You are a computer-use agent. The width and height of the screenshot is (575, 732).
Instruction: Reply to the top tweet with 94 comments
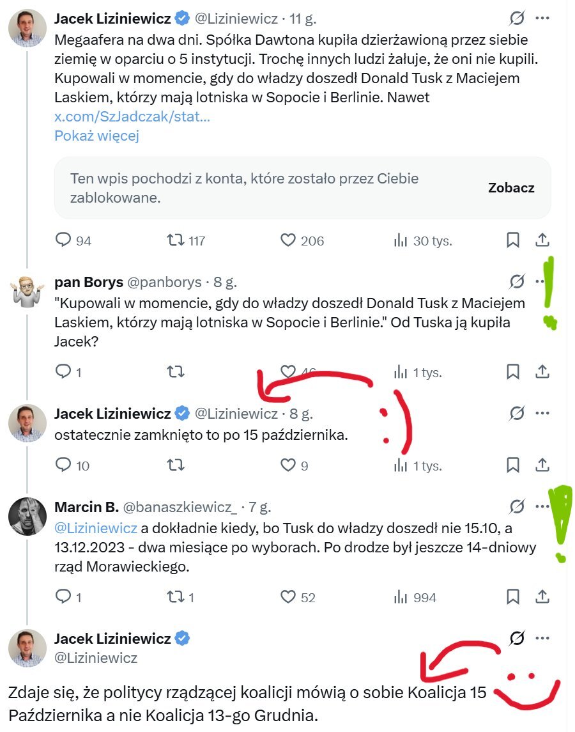pos(63,240)
